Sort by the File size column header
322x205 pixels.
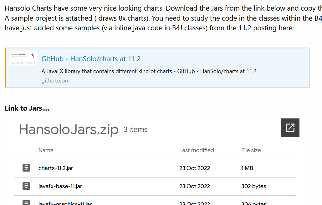251,150
